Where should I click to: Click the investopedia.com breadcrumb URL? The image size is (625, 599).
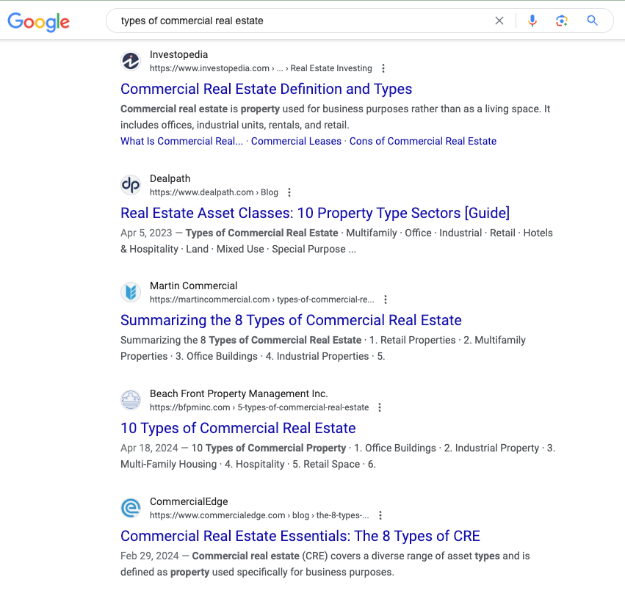tap(261, 68)
